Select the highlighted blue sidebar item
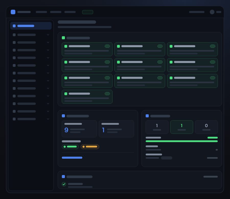This screenshot has height=199, width=230. coord(31,26)
